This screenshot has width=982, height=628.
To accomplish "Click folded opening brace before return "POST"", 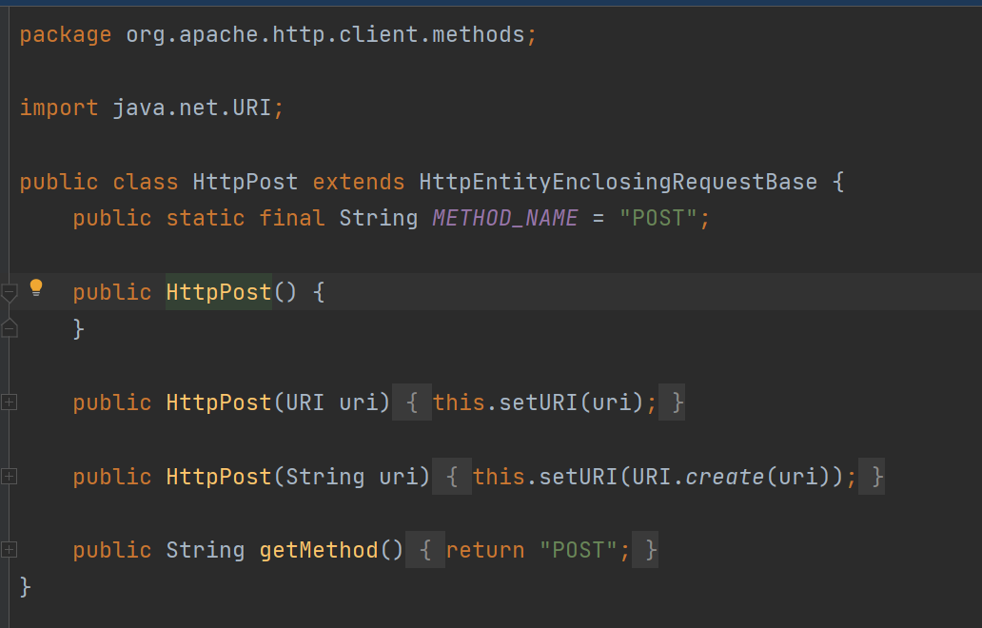I will (425, 550).
